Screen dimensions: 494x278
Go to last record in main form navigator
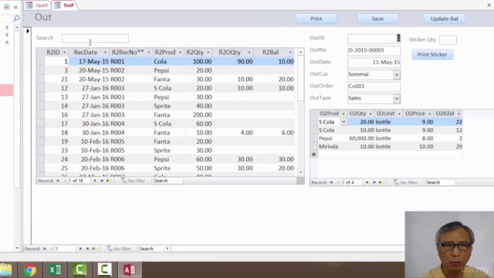click(x=87, y=249)
